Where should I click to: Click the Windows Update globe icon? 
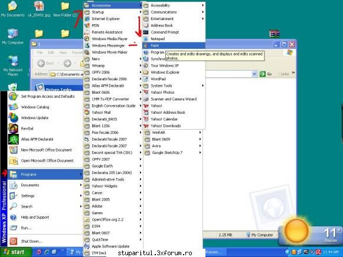[x=13, y=118]
